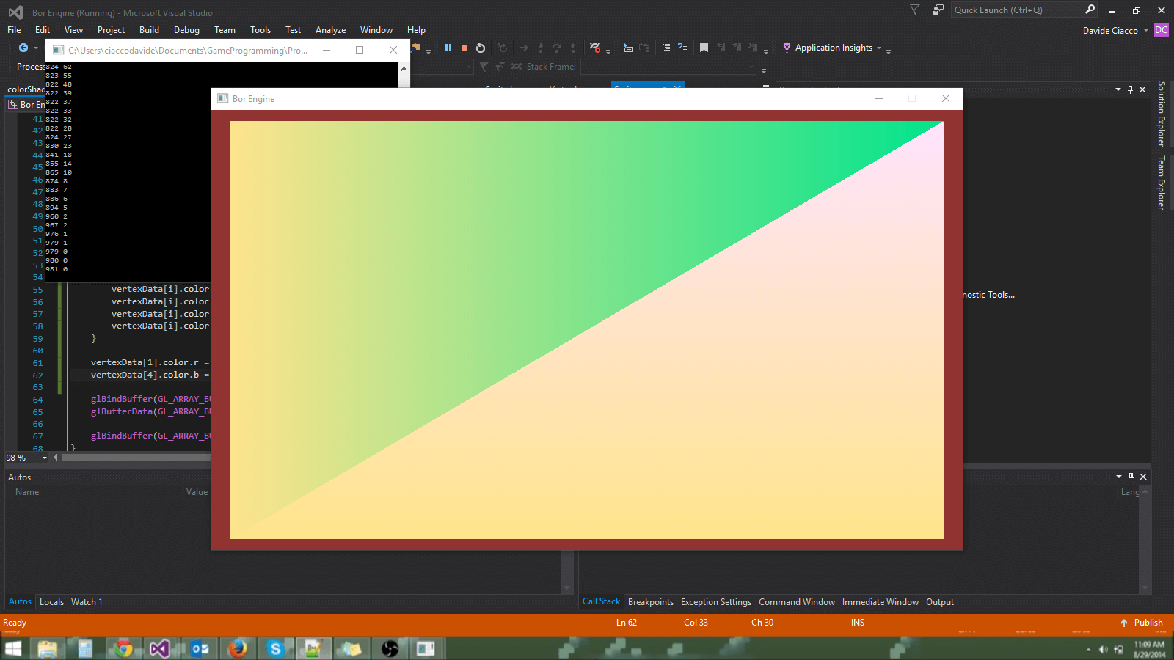Viewport: 1174px width, 660px height.
Task: Switch to the Locals tab
Action: (x=51, y=602)
